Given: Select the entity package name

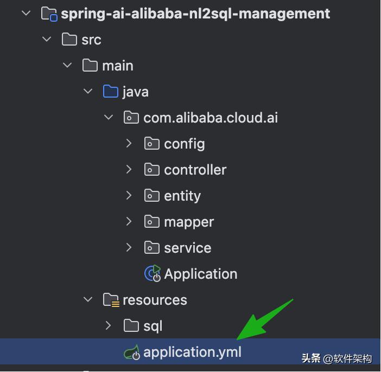Looking at the screenshot, I should [x=182, y=196].
